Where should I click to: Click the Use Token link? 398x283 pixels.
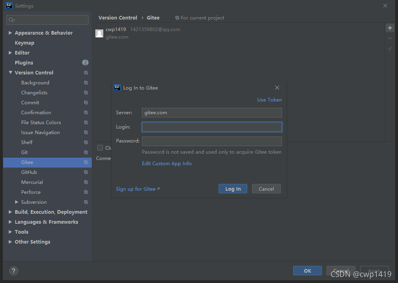[269, 100]
